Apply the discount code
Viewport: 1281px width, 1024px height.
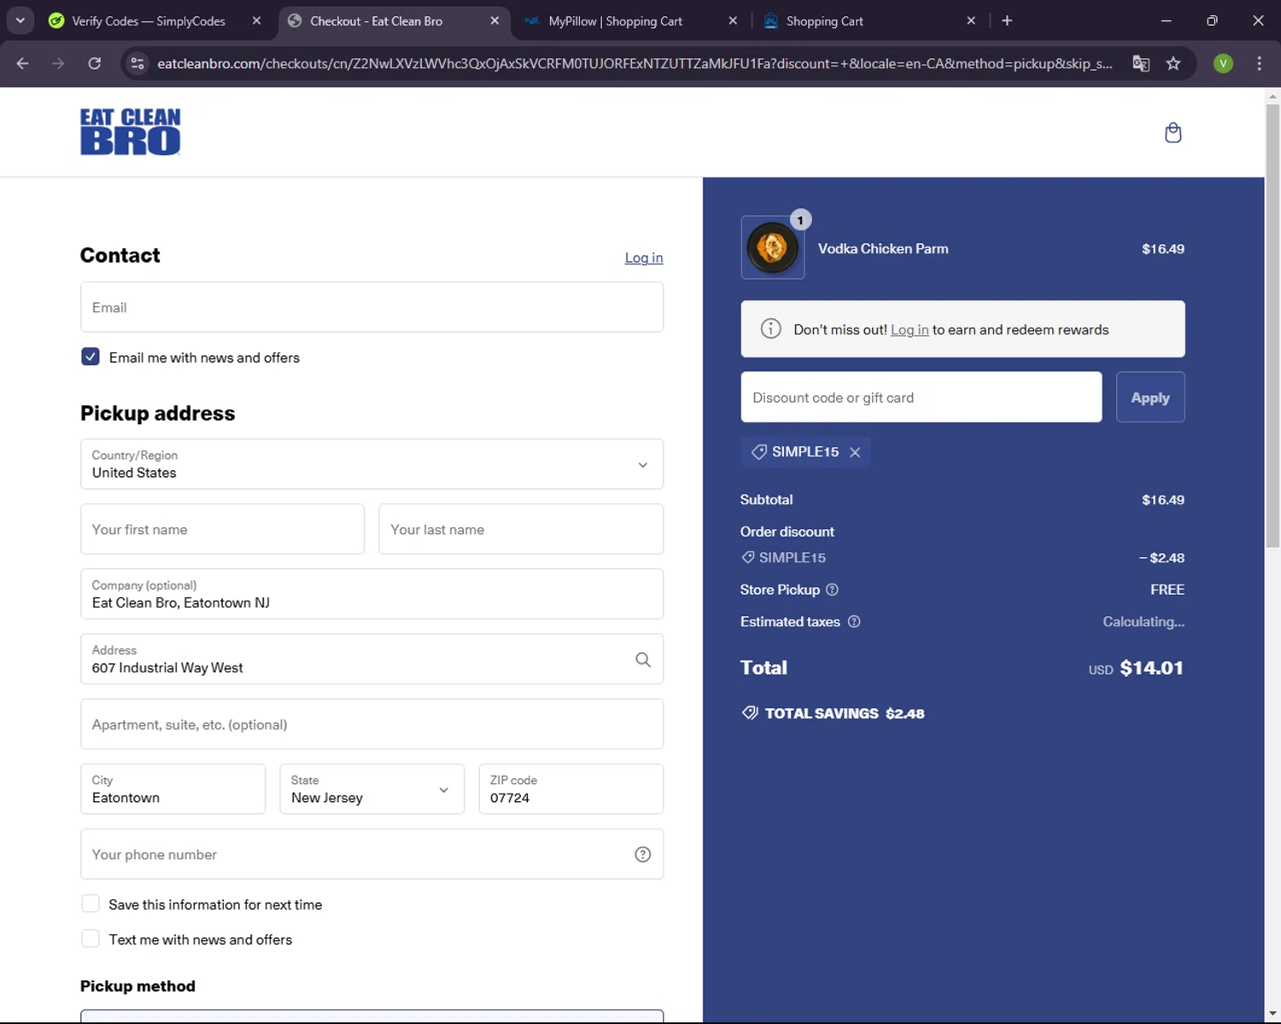(1150, 397)
